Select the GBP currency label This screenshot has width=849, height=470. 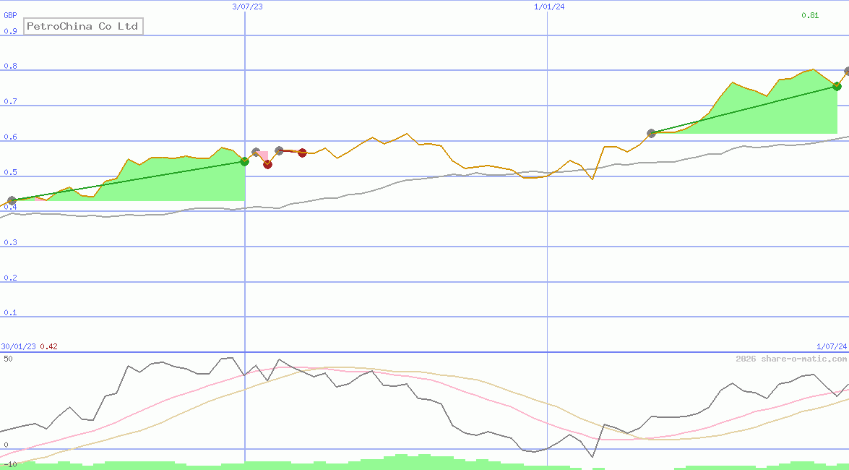tap(12, 14)
